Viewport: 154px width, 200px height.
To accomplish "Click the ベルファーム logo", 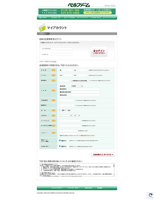I will [x=79, y=5].
